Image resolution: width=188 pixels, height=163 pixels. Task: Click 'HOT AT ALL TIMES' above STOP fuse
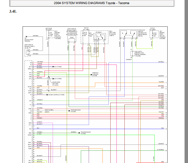coord(152,29)
